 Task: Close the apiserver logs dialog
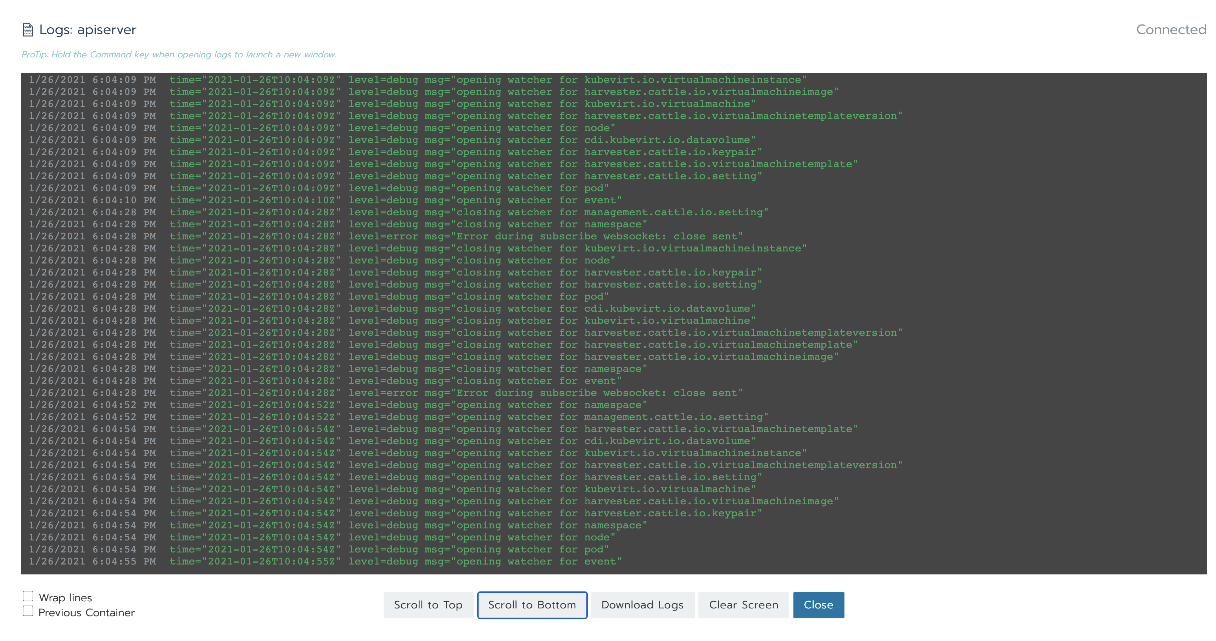[x=818, y=605]
